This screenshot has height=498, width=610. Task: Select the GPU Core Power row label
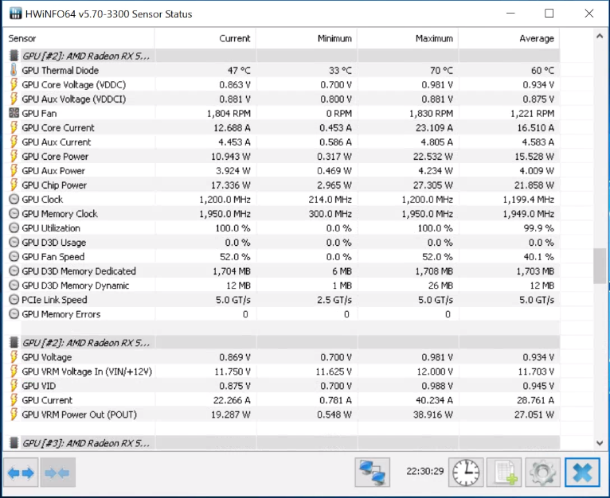coord(55,156)
